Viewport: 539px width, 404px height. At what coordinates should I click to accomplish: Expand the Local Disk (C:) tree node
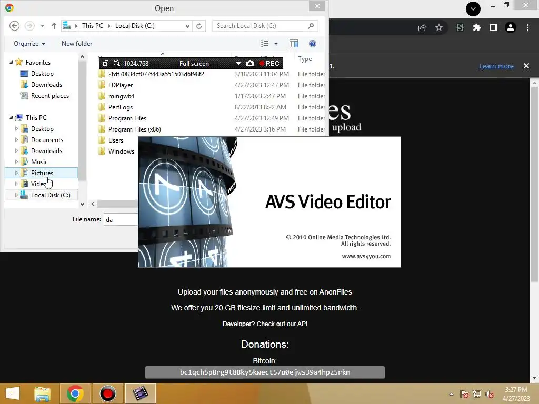[16, 195]
